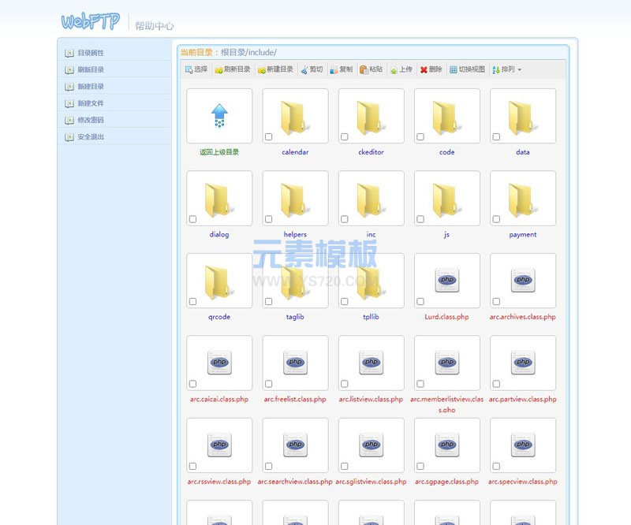Image resolution: width=631 pixels, height=525 pixels.
Task: Open the helpers folder icon
Action: pos(295,200)
